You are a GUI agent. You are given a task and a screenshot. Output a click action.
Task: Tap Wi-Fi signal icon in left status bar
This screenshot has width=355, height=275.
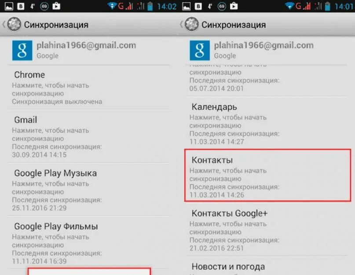point(112,6)
